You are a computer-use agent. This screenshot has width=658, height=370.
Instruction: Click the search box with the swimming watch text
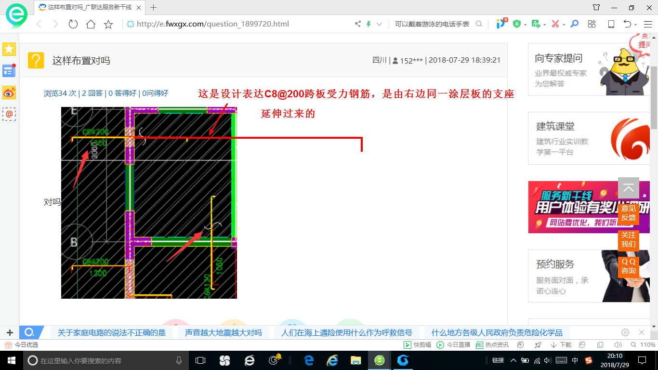pyautogui.click(x=432, y=24)
